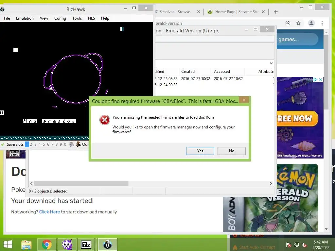Click the 2016-07-27 10:32 Accessed cell
Viewport: 335px width, 251px height.
point(228,78)
